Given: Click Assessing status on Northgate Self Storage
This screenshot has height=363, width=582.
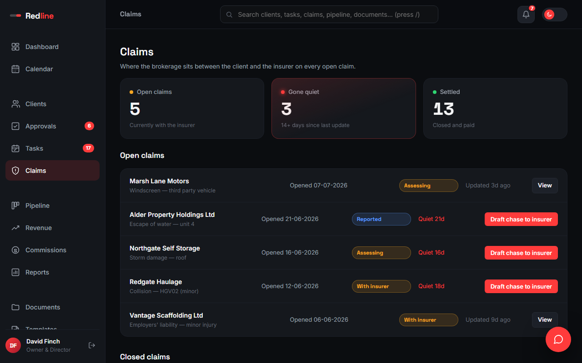Looking at the screenshot, I should point(381,253).
